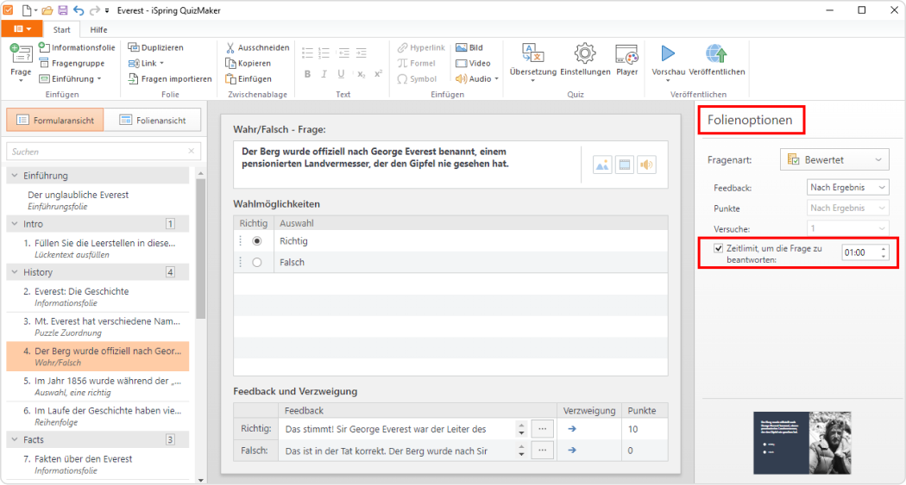Open Richtig feedback ellipsis button

[x=542, y=429]
